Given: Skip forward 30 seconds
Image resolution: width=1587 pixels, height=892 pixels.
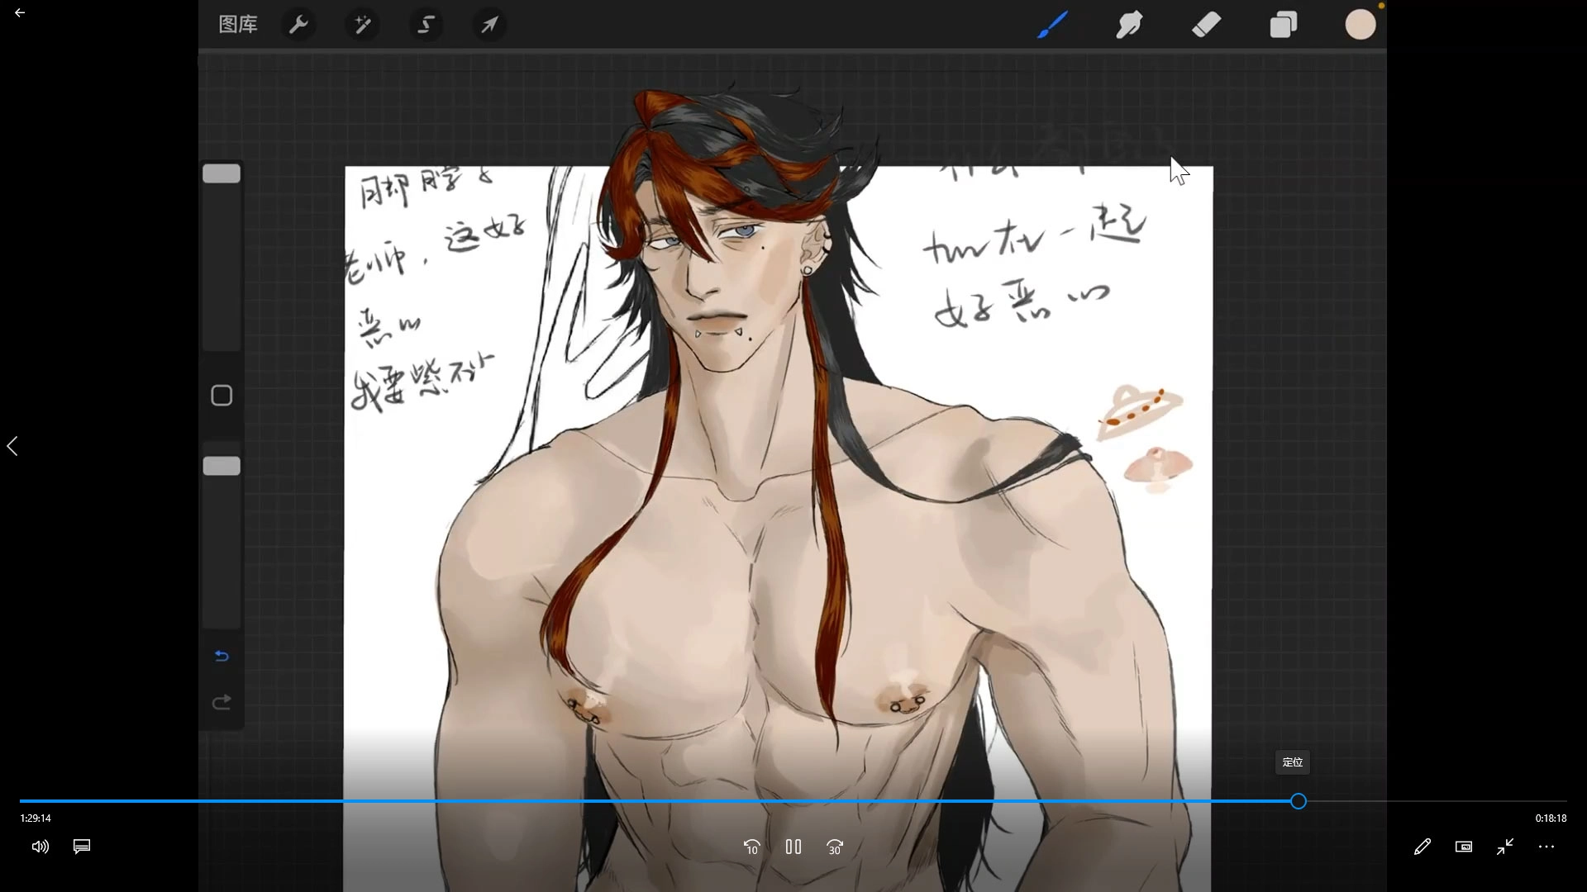Looking at the screenshot, I should (x=835, y=847).
